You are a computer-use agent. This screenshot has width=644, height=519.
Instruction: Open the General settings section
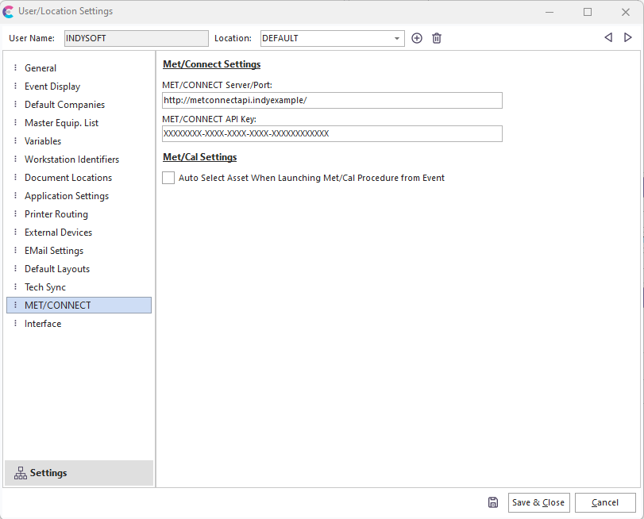pyautogui.click(x=40, y=68)
